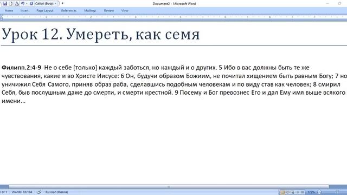The image size is (347, 195).
Task: Open the undo history dropdown arrow
Action: coord(27,4)
